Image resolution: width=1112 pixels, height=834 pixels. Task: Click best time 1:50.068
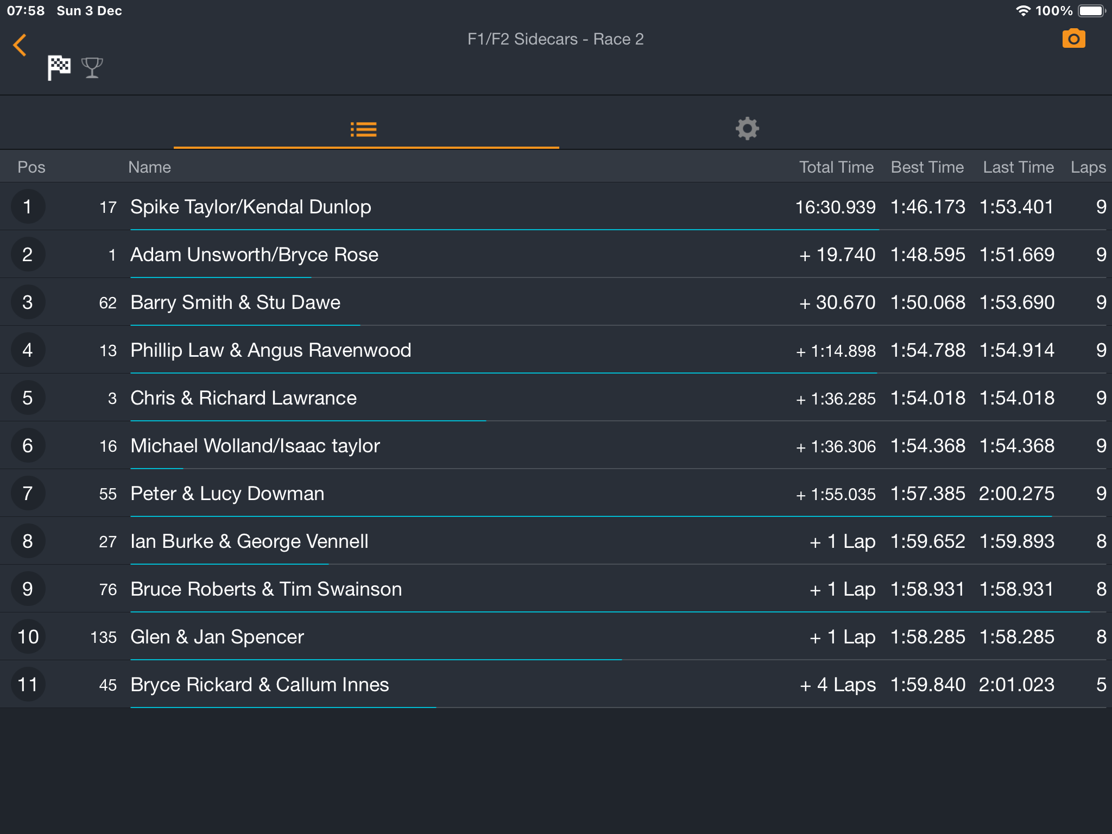(x=928, y=302)
